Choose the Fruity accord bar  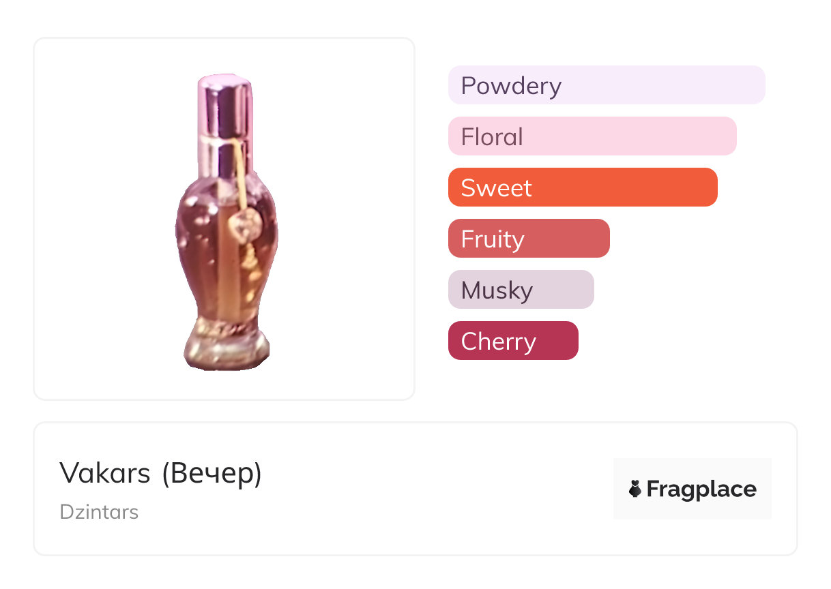(x=528, y=239)
